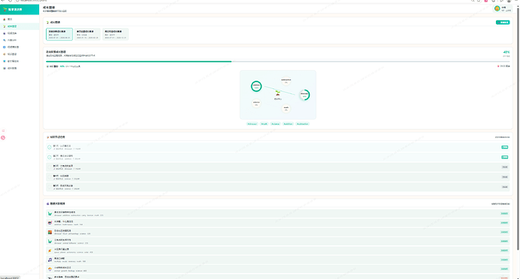Select the #math tag chip
The height and width of the screenshot is (279, 520).
[x=264, y=124]
